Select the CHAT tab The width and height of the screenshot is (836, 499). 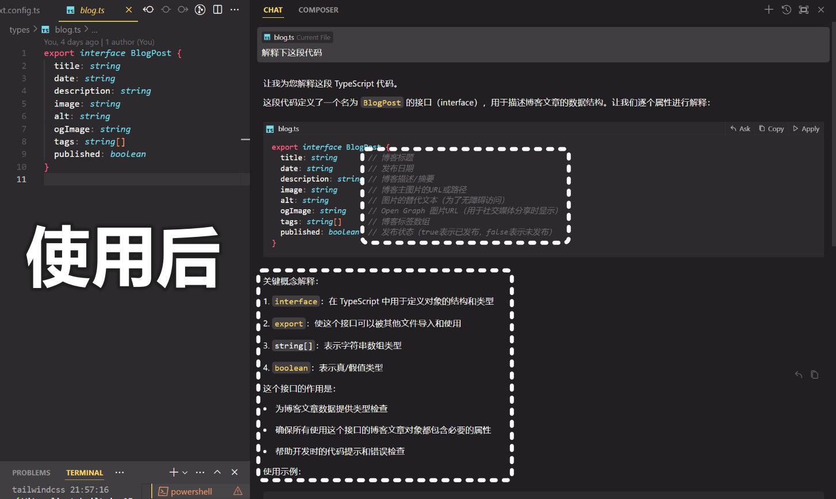coord(273,10)
